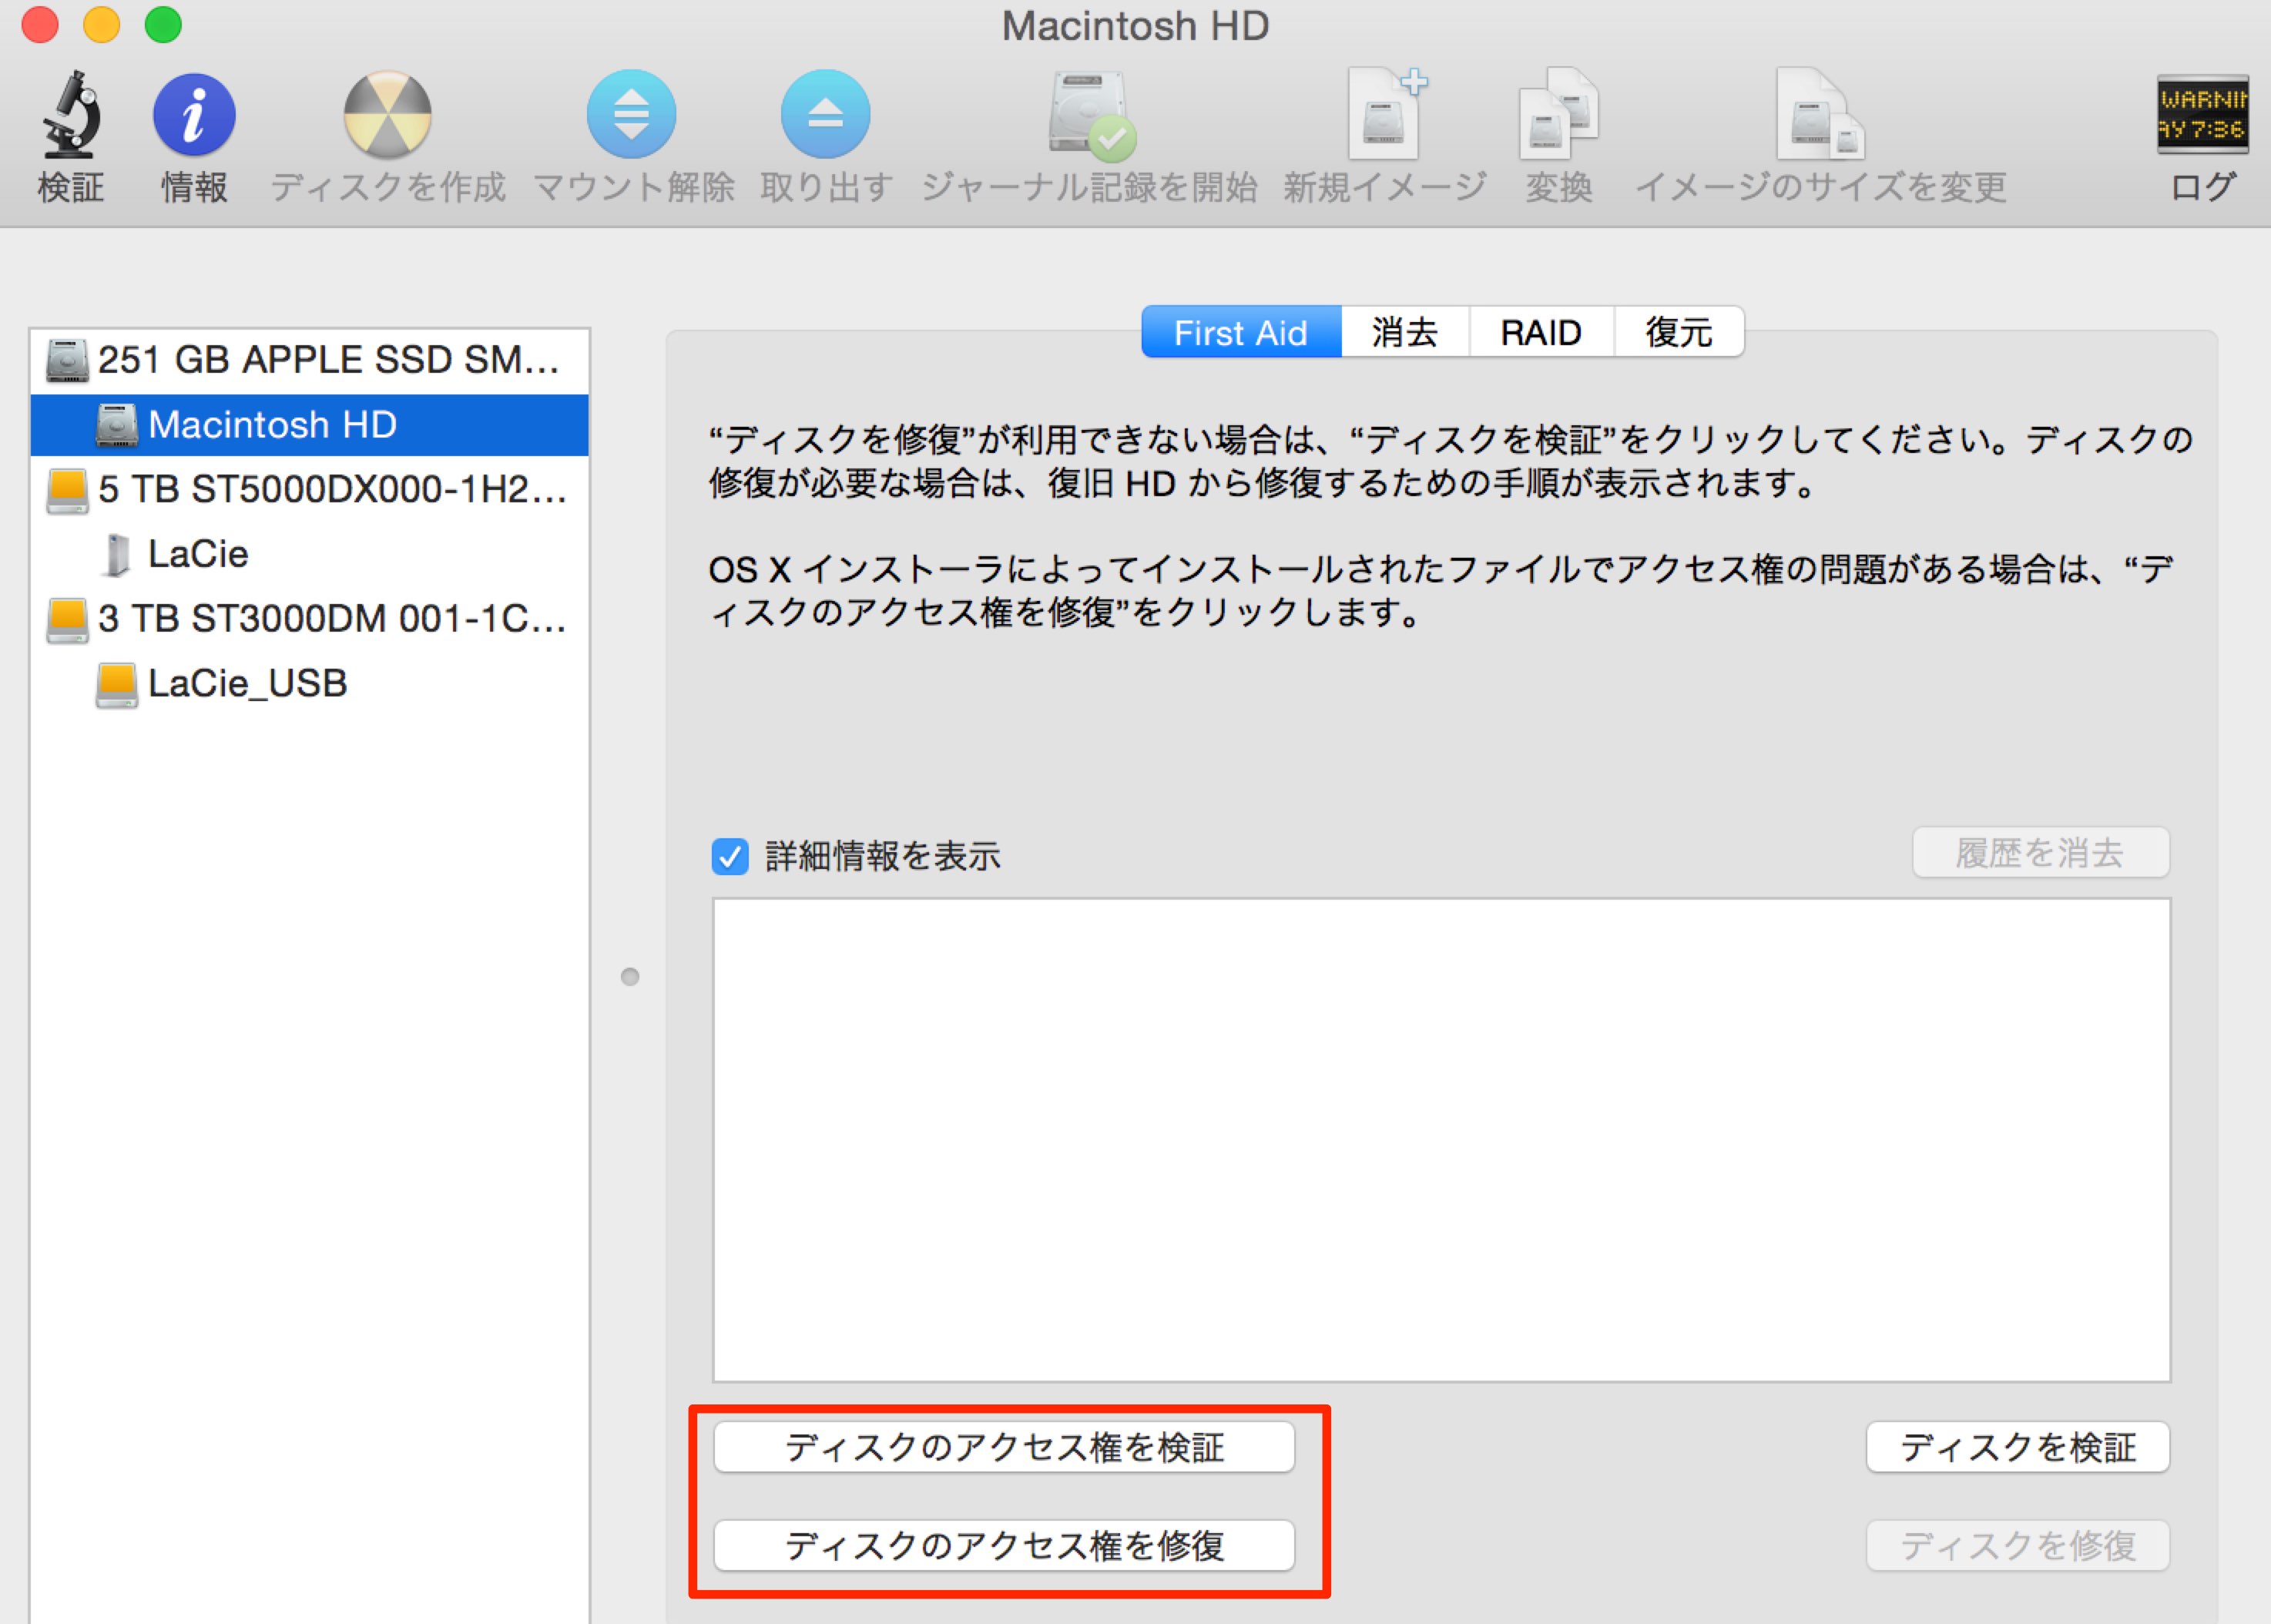Screen dimensions: 2271x1624
Task: Click the ディスクを検証 button
Action: (2018, 1448)
